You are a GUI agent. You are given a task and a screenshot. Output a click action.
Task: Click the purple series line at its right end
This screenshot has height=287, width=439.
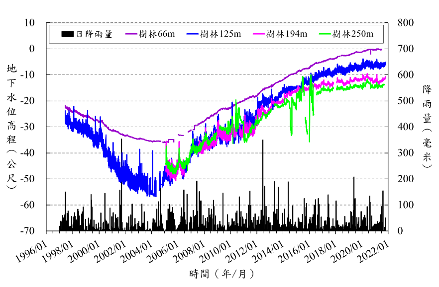pos(381,49)
